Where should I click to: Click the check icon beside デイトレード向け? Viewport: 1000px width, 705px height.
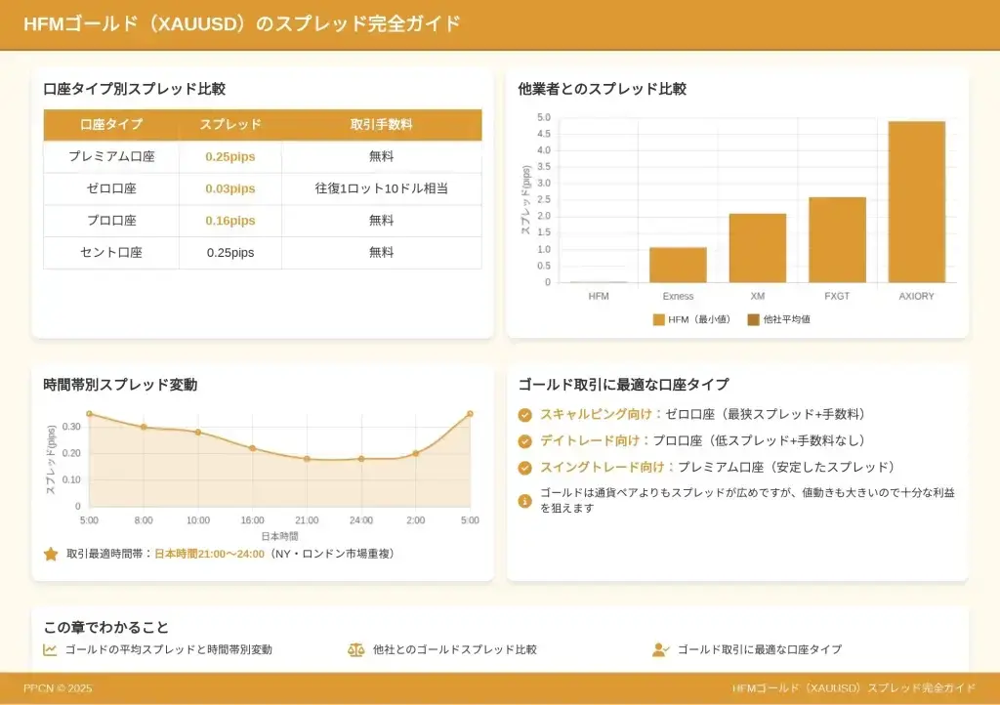(525, 441)
